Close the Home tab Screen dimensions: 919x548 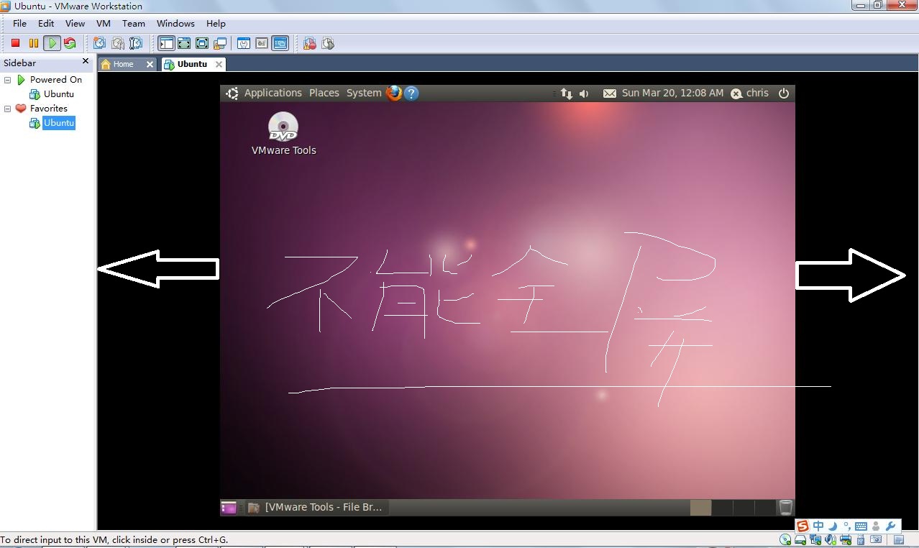[150, 64]
